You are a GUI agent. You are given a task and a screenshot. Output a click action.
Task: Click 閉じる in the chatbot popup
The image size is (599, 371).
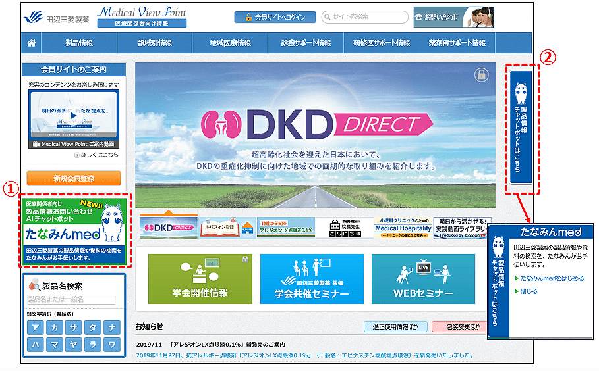[x=529, y=291]
